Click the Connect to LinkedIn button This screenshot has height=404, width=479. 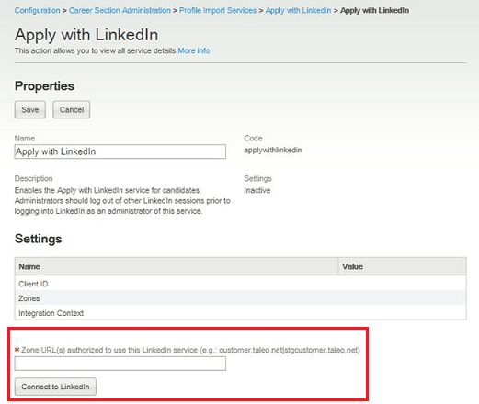55,387
